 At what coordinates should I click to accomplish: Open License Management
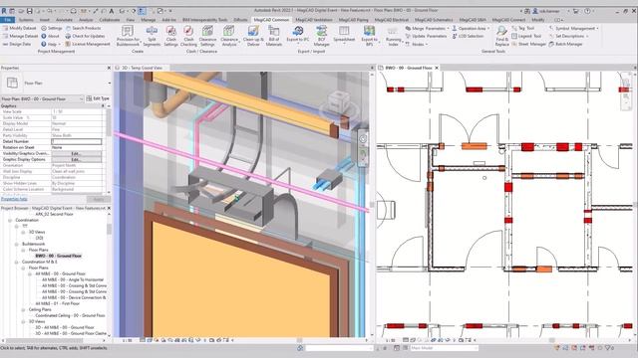pyautogui.click(x=88, y=44)
